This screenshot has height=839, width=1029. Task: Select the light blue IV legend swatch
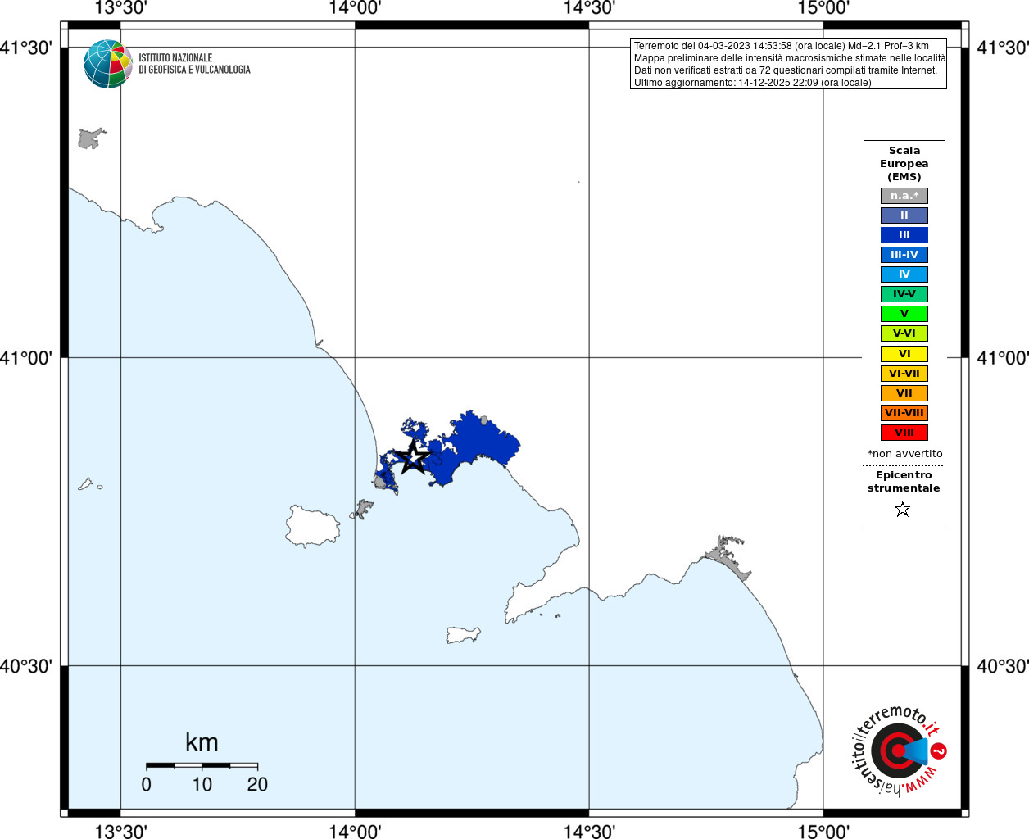click(904, 274)
